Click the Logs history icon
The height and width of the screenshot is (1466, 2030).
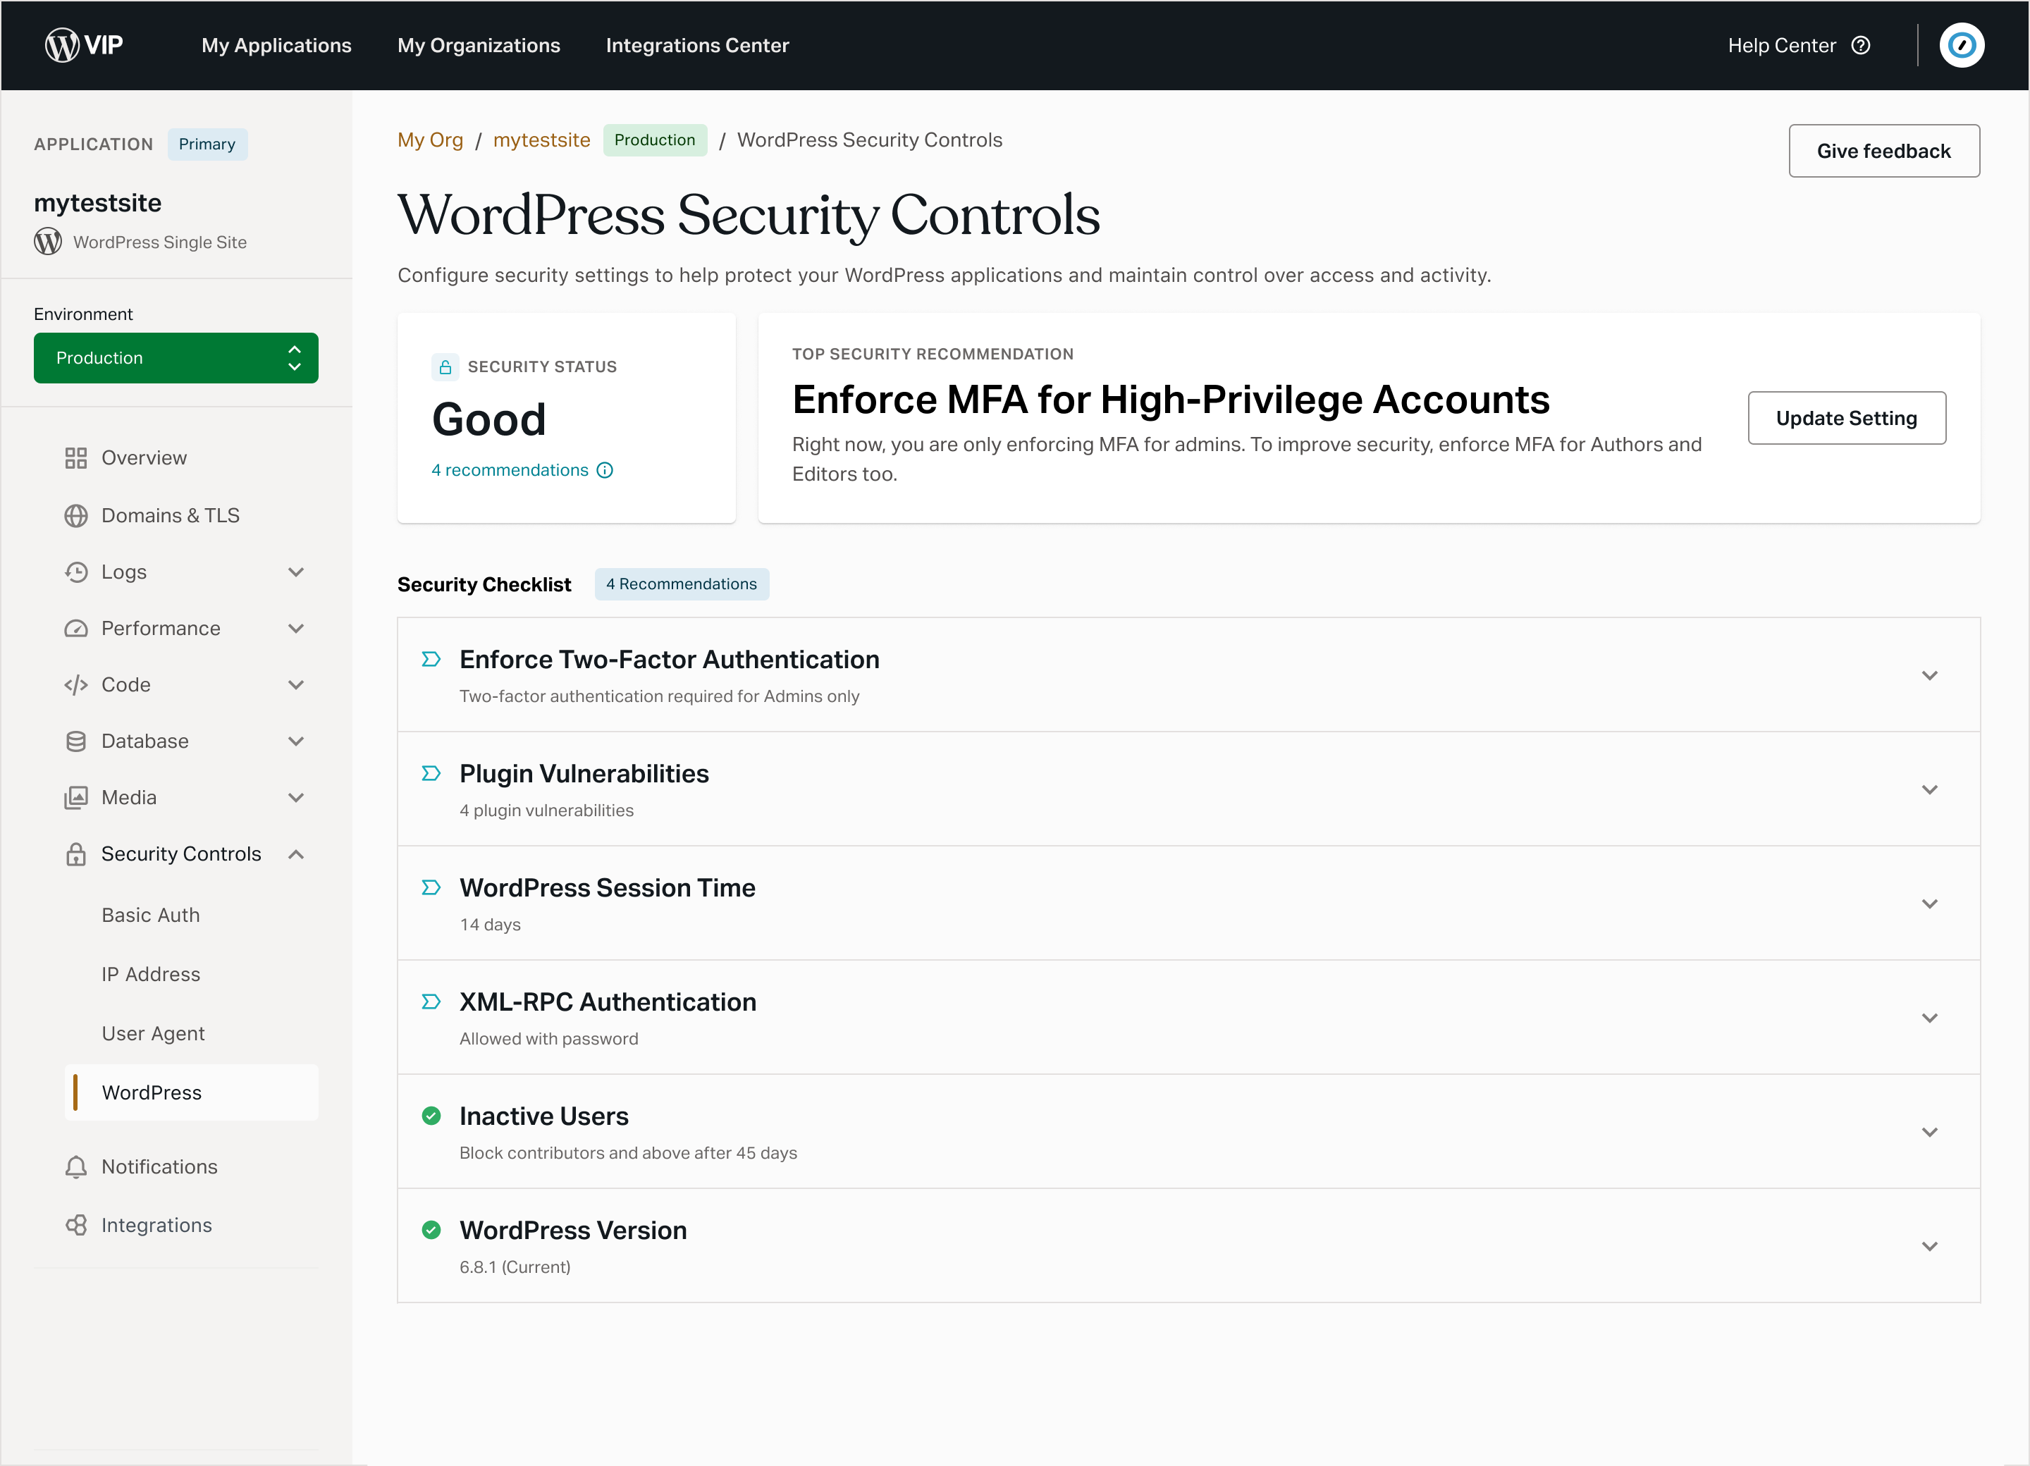(76, 572)
